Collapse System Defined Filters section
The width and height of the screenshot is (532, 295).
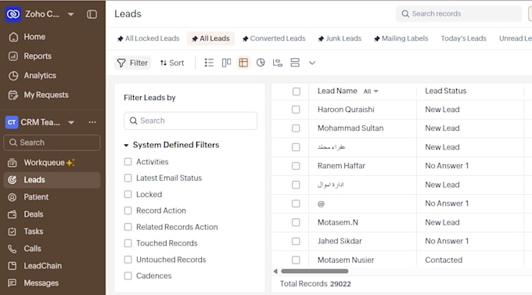click(x=126, y=146)
